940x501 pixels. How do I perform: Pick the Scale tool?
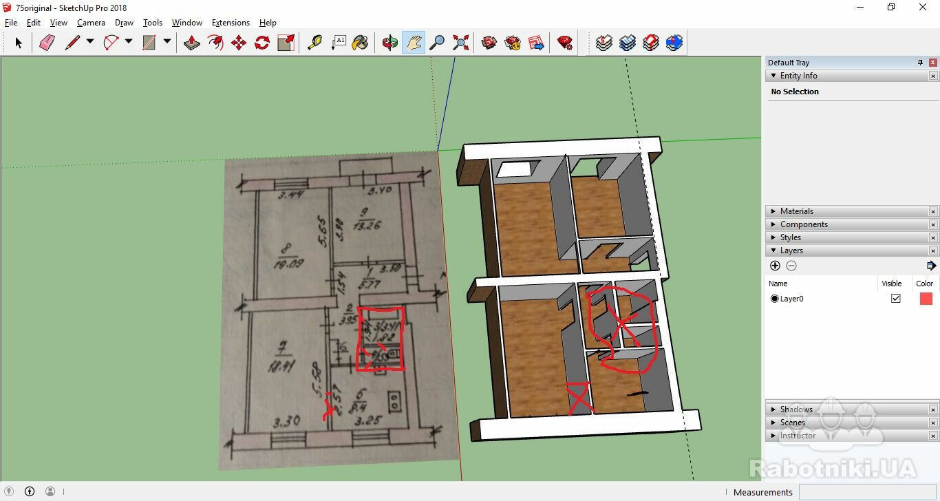(x=286, y=43)
